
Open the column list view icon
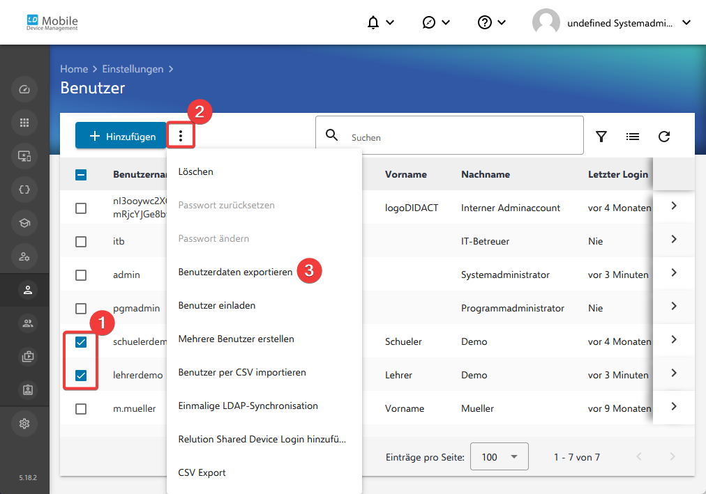633,137
